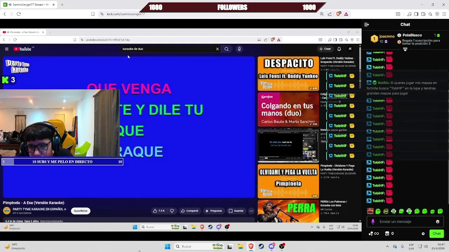Open Discord from the Windows taskbar
Viewport: 449px width, 252px height.
coord(272,246)
